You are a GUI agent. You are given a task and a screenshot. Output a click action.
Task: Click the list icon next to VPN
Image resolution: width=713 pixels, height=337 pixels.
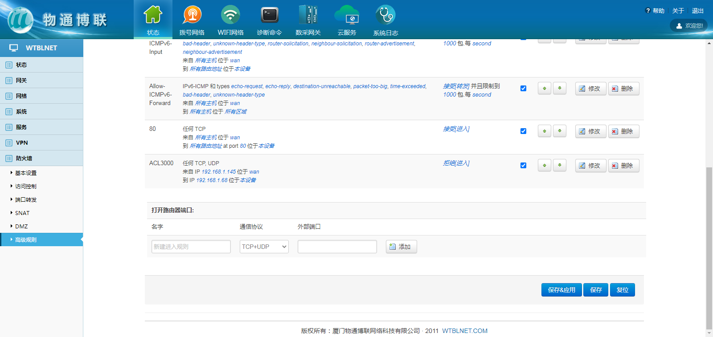tap(9, 143)
